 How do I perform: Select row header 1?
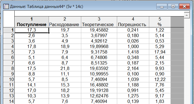pos(9,30)
